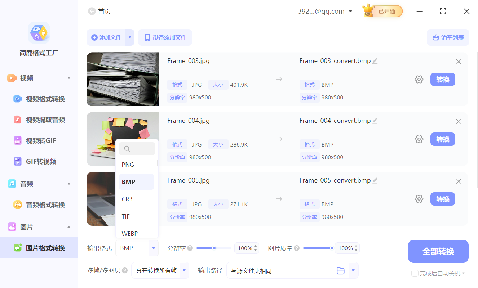478x288 pixels.
Task: Open output folder picker for 输出路径
Action: coord(340,270)
